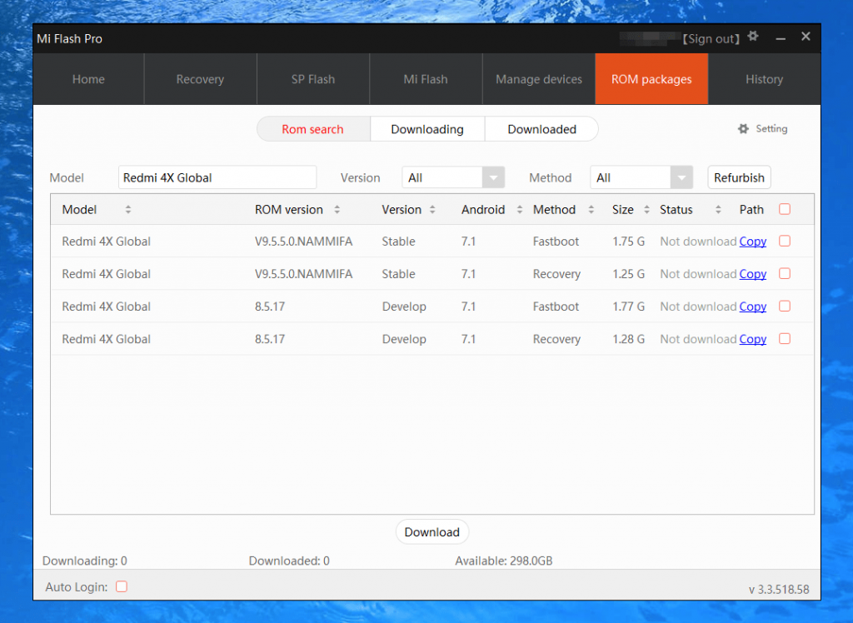
Task: Click the gear icon in the title bar
Action: pyautogui.click(x=753, y=37)
